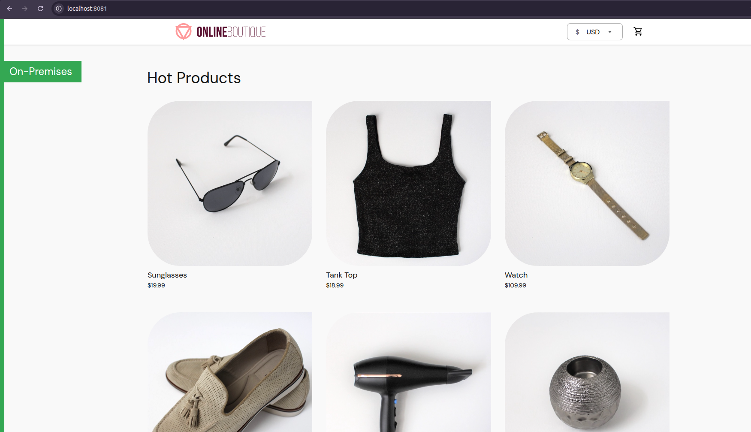Open the Tank Top product image

coord(408,183)
